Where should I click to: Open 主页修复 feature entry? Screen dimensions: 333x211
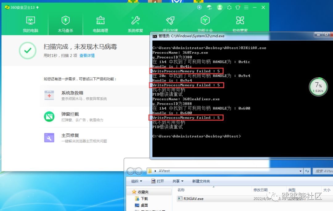click(x=95, y=138)
